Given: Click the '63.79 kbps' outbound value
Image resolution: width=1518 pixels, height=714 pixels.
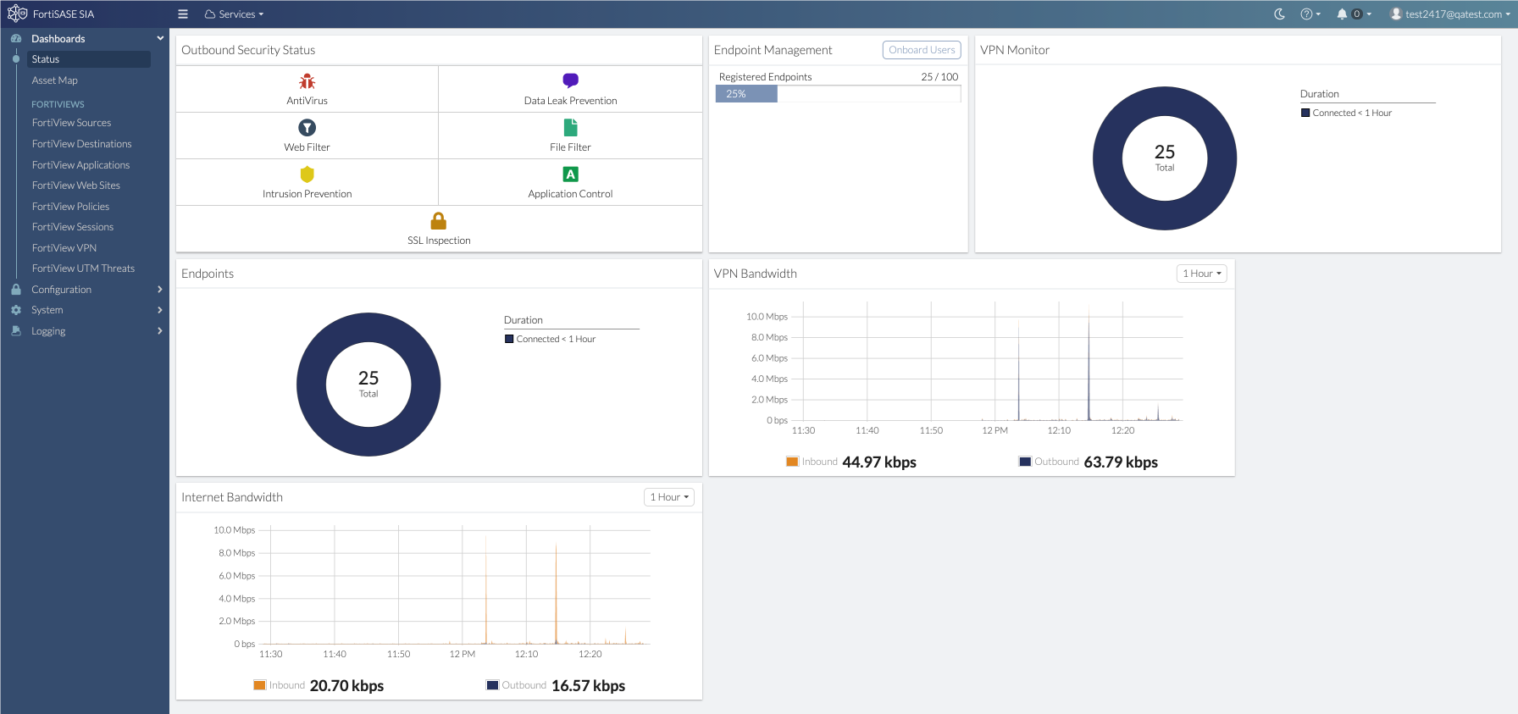Looking at the screenshot, I should tap(1121, 462).
